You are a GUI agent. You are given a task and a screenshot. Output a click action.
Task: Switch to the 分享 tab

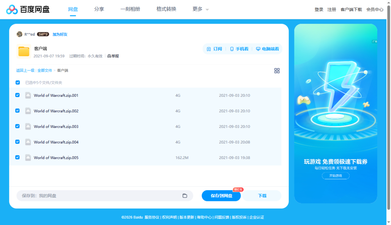99,9
